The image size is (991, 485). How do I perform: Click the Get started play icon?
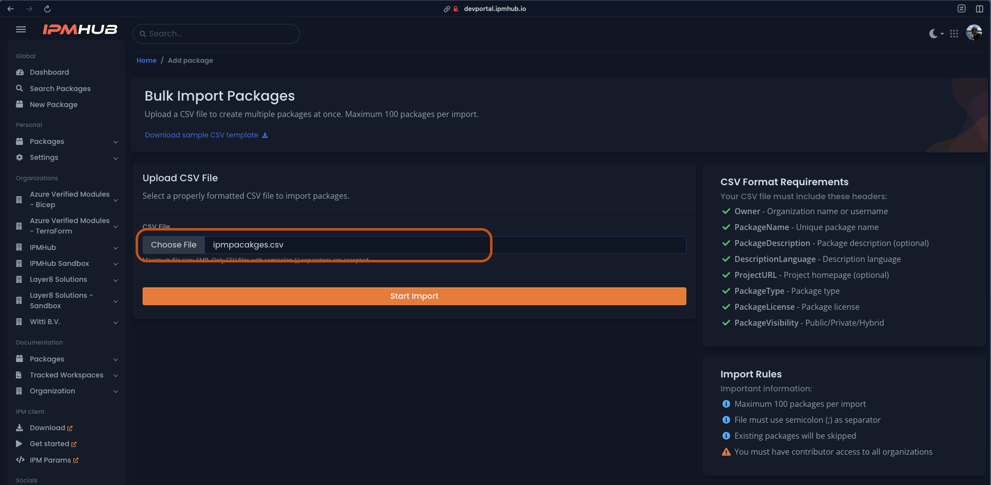click(x=19, y=444)
